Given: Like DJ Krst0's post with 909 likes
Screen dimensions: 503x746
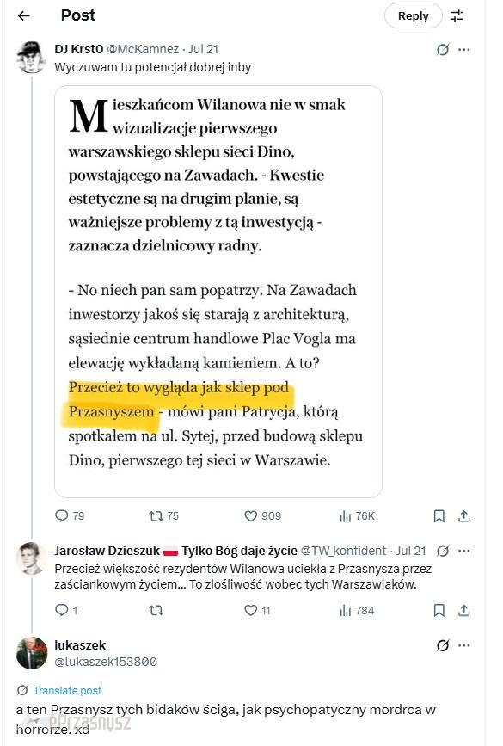Looking at the screenshot, I should click(262, 515).
